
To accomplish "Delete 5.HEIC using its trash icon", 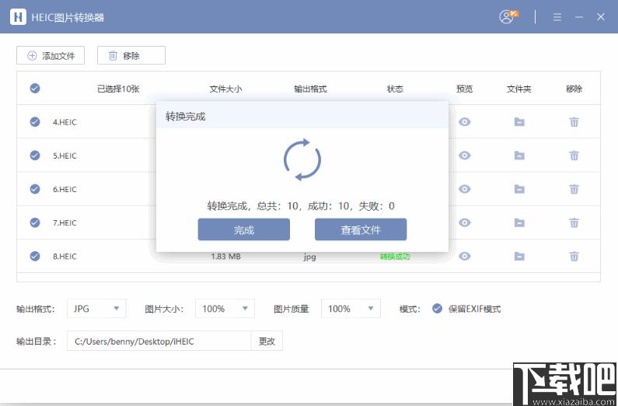I will tap(574, 156).
